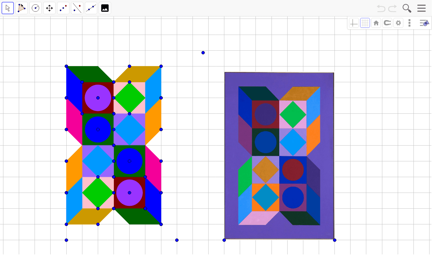Select the magenta parallelogram on the right side
Image resolution: width=432 pixels, height=255 pixels.
click(153, 169)
